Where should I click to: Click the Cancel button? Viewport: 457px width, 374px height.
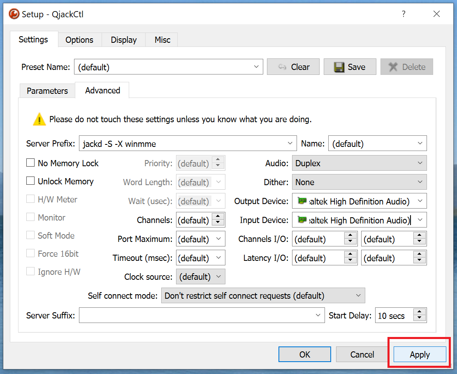362,354
